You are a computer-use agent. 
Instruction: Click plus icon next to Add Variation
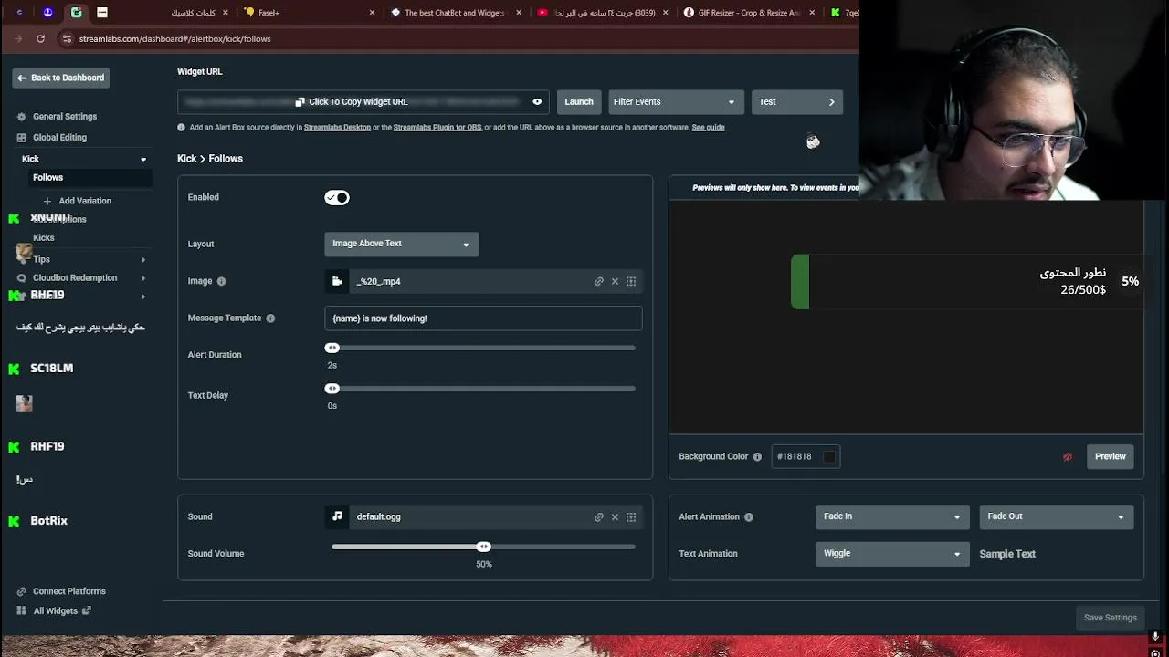point(47,201)
